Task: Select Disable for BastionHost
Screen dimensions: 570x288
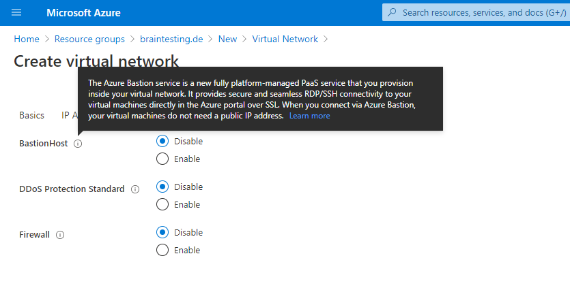Action: tap(162, 141)
